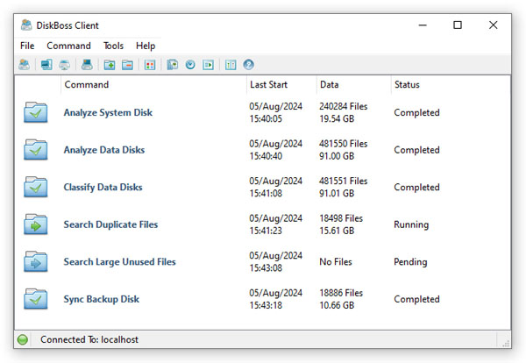Select the Search Duplicate Files command
This screenshot has height=363, width=526.
110,224
